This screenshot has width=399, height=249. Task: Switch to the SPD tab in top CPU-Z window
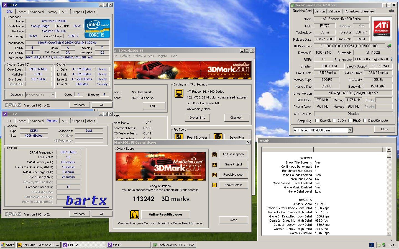tap(65, 12)
